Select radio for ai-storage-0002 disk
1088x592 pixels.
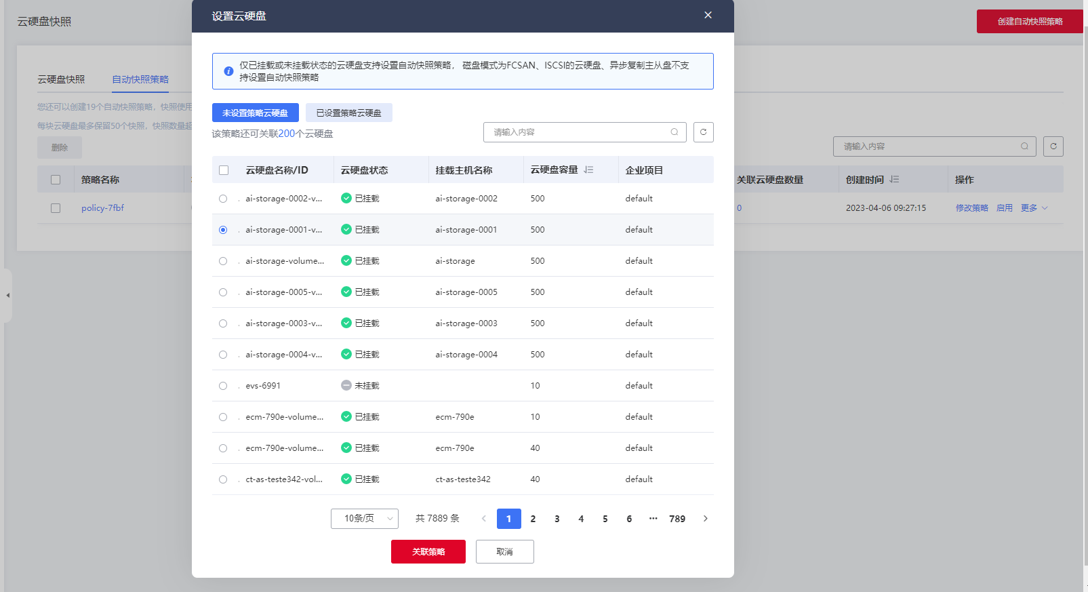click(223, 199)
